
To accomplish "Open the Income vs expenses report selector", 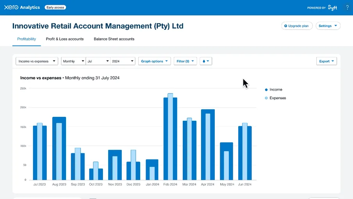I will click(x=37, y=61).
